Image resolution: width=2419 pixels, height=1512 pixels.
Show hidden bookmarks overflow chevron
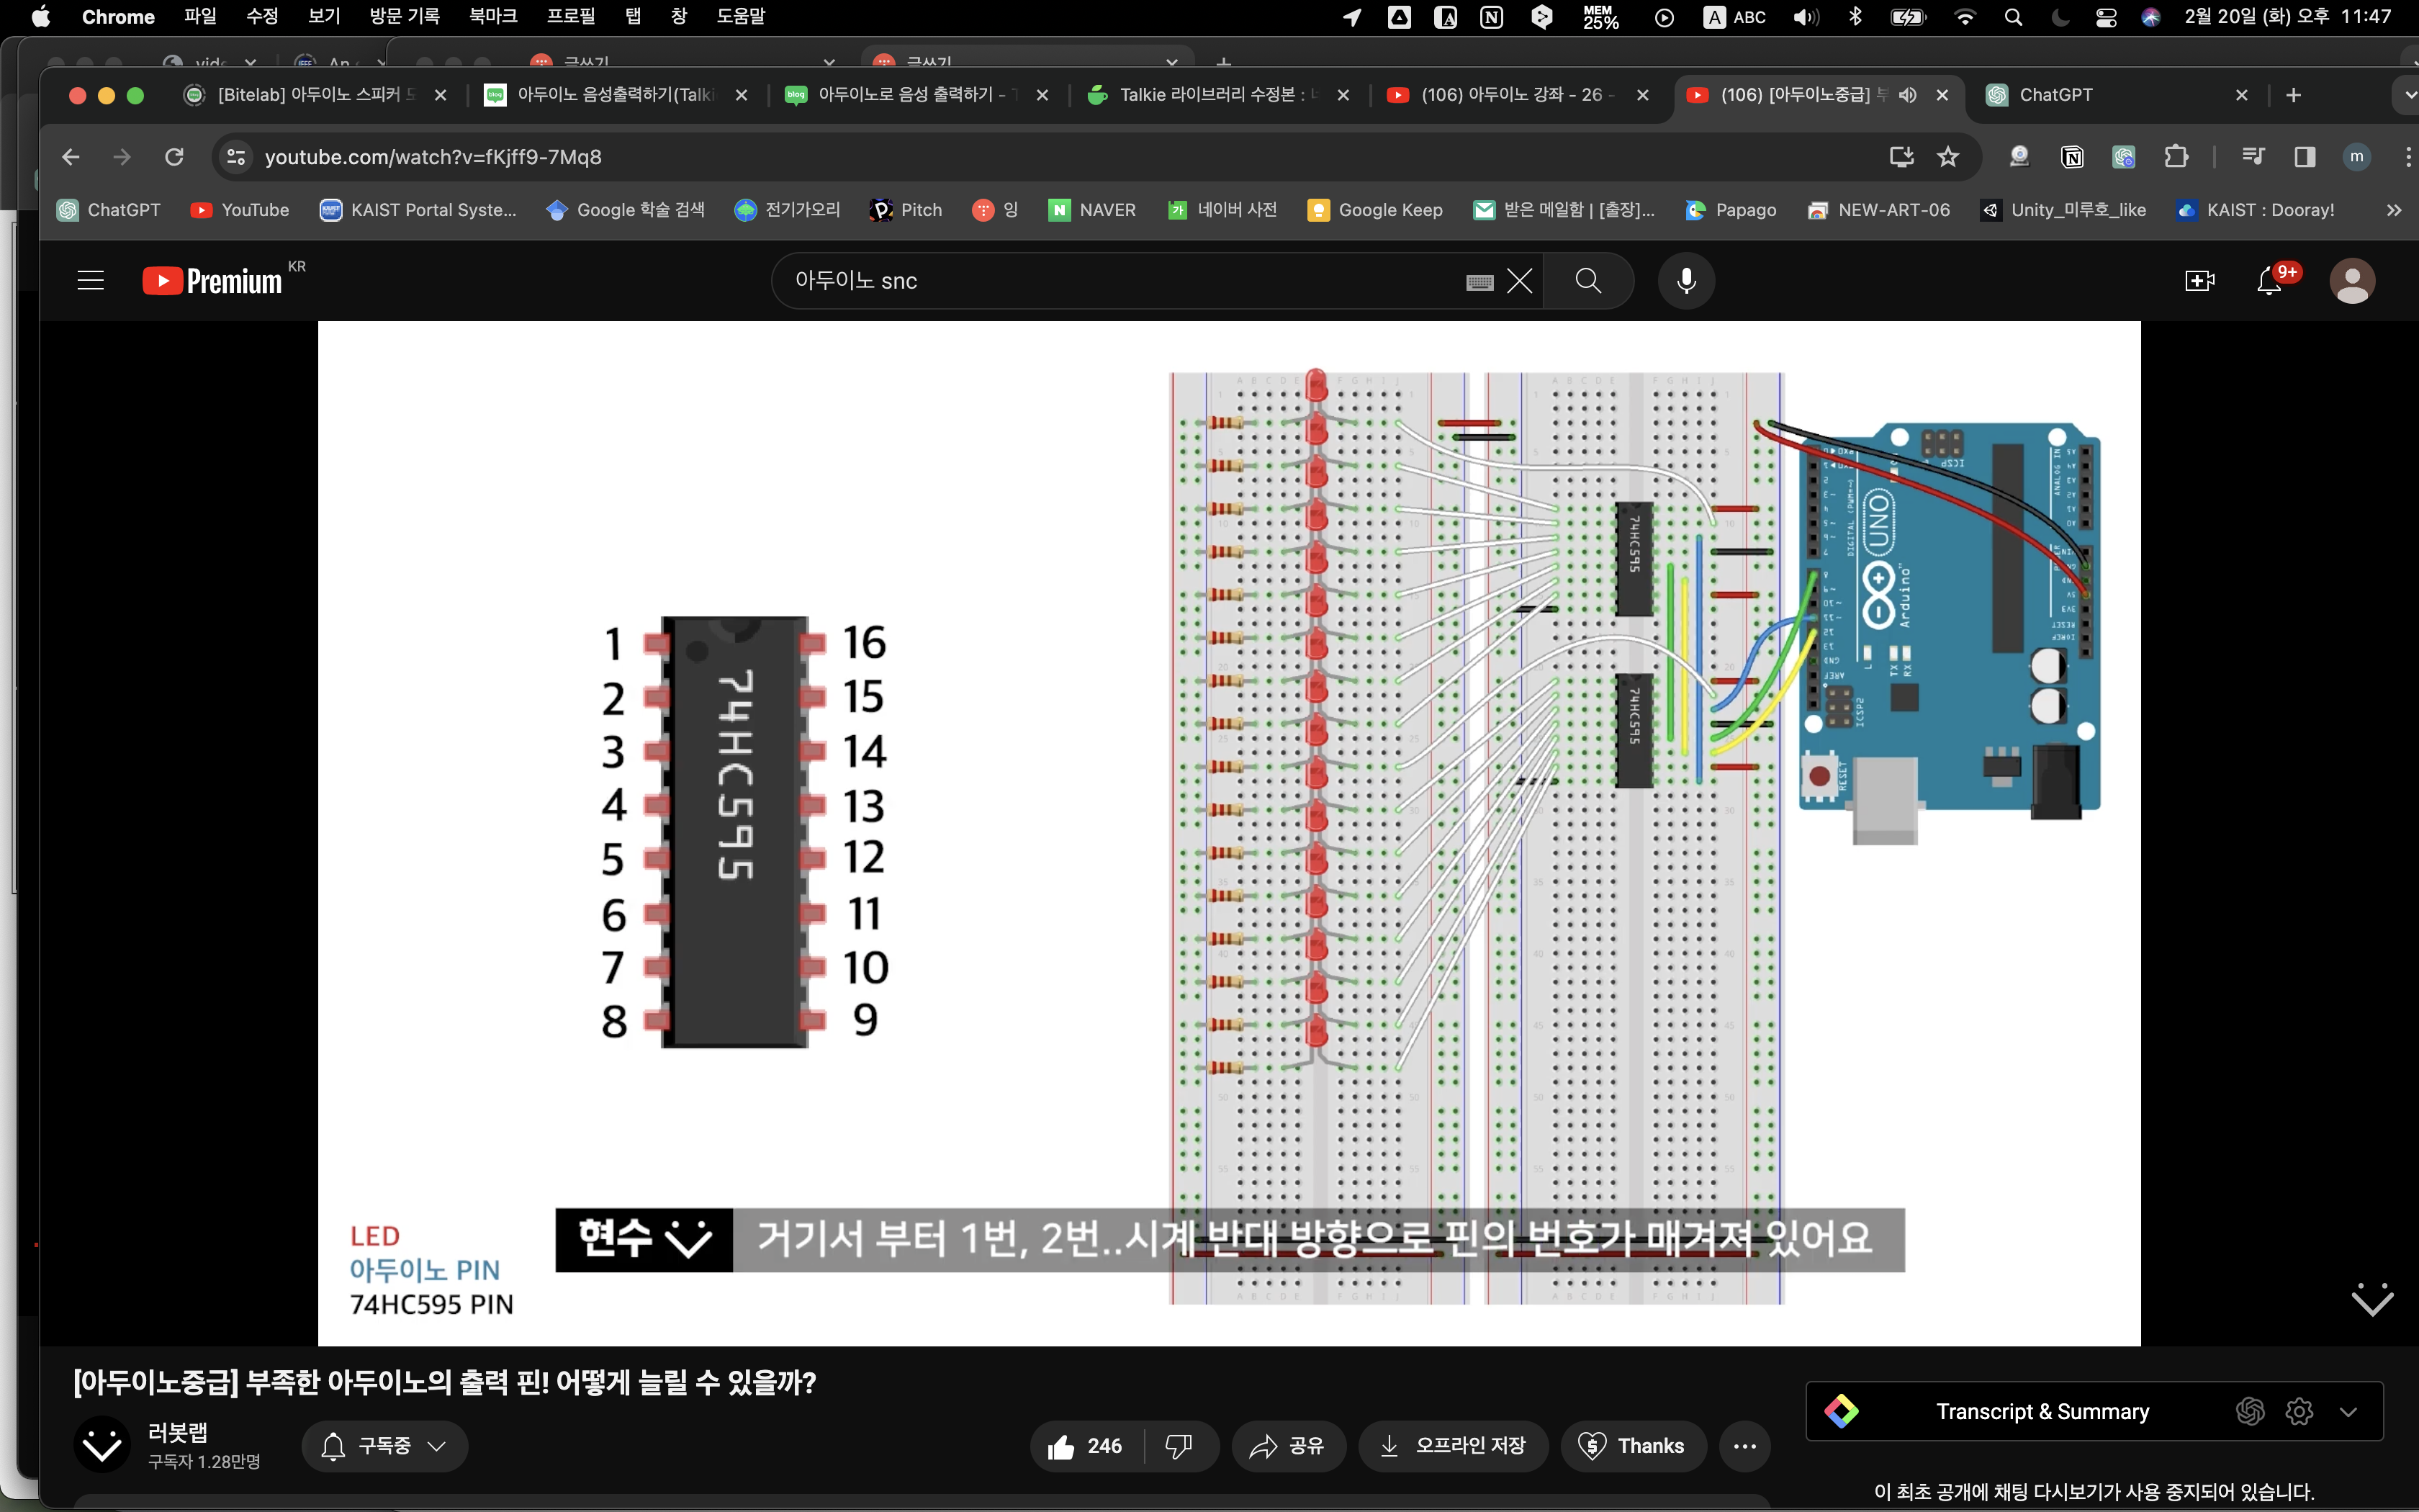(2393, 210)
